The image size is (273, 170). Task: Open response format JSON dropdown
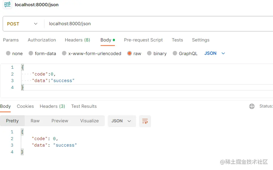(x=121, y=121)
